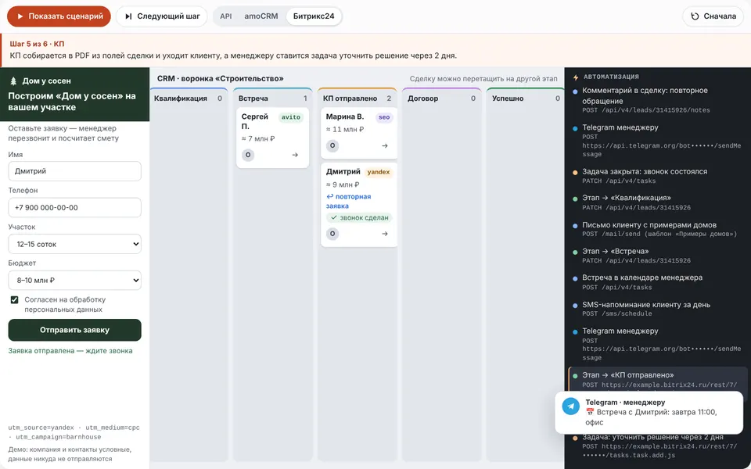
Task: Click the повторная заявка label on the Дмитрий card
Action: tap(348, 202)
